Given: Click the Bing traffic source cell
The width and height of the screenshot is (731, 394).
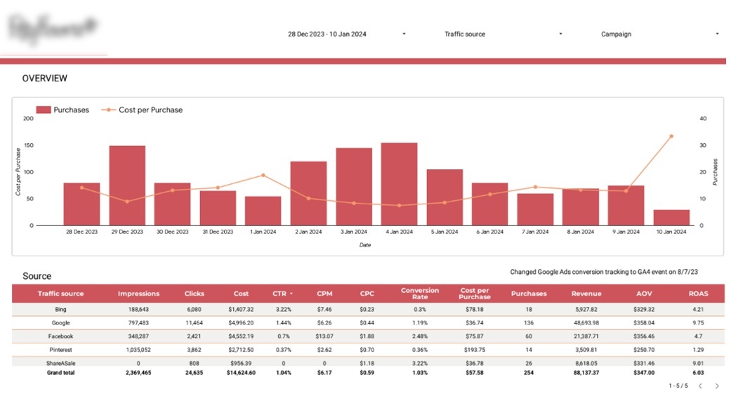Looking at the screenshot, I should pyautogui.click(x=60, y=309).
